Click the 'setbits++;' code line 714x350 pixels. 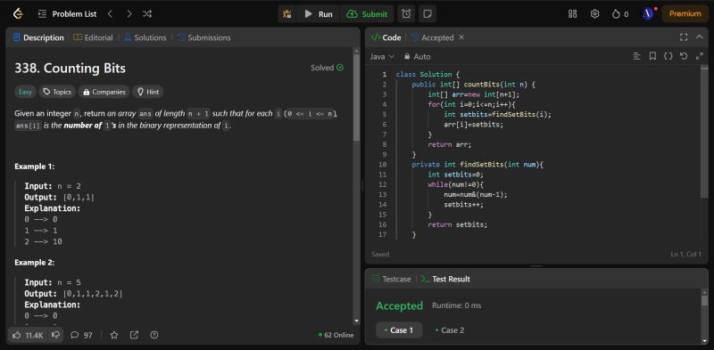tap(463, 205)
